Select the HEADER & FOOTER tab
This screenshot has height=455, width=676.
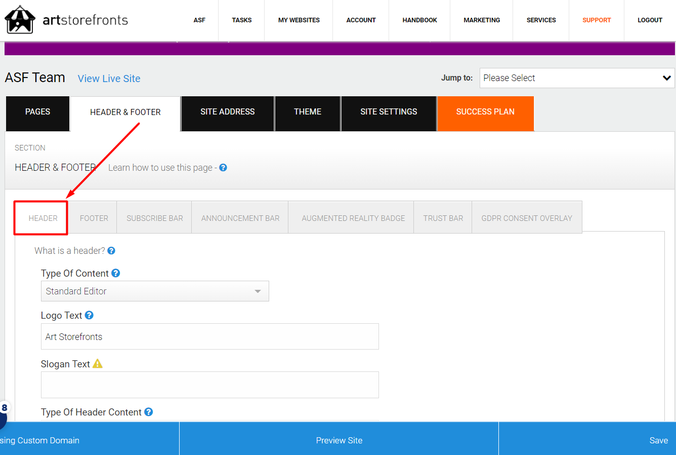(x=125, y=112)
